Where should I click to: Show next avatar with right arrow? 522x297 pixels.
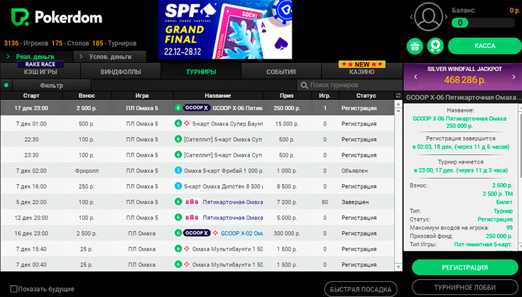[x=446, y=17]
